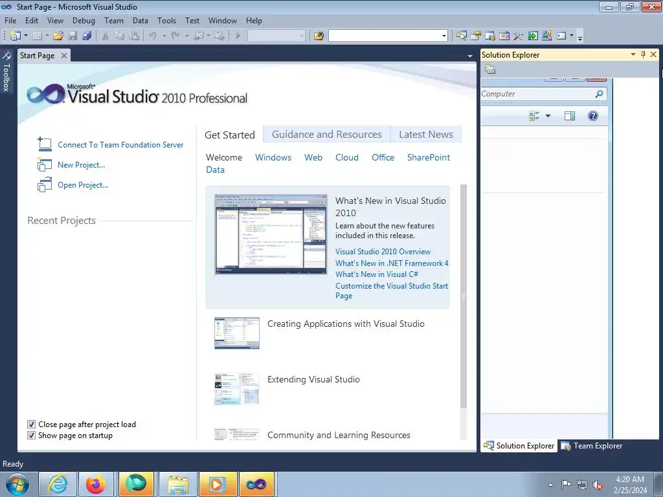
Task: Click the Find in Files icon
Action: point(319,36)
